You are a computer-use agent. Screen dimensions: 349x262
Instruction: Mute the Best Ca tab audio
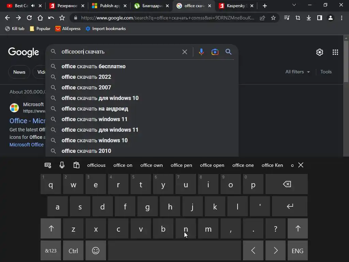(33, 6)
